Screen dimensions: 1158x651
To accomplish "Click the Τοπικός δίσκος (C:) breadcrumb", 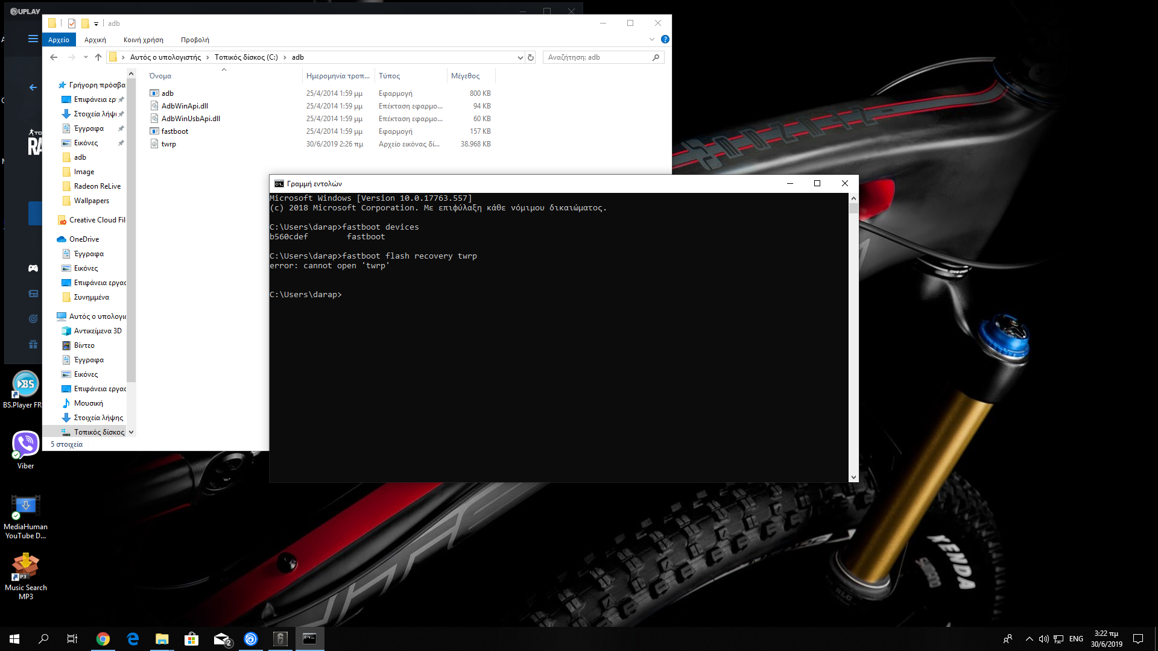I will (246, 57).
